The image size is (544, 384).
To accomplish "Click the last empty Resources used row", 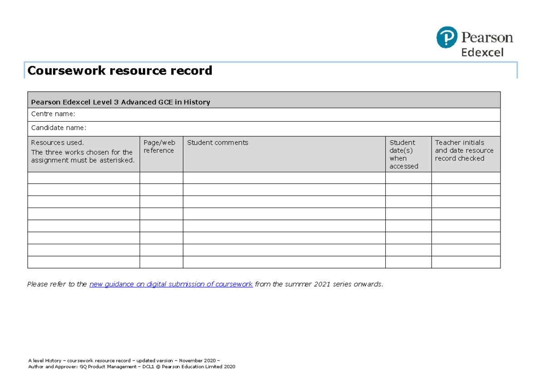I will 83,262.
